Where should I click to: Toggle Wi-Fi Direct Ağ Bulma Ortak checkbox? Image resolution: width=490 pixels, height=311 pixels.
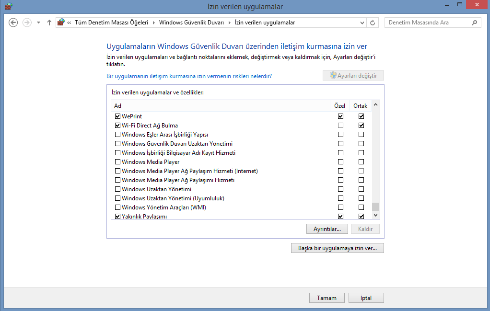click(x=361, y=125)
